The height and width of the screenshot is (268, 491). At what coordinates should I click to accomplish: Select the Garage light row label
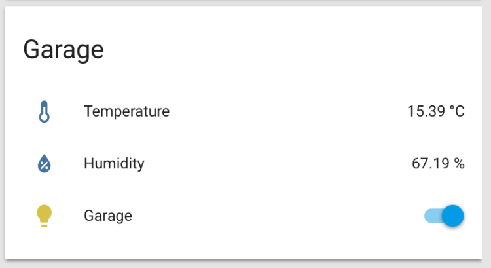(108, 216)
